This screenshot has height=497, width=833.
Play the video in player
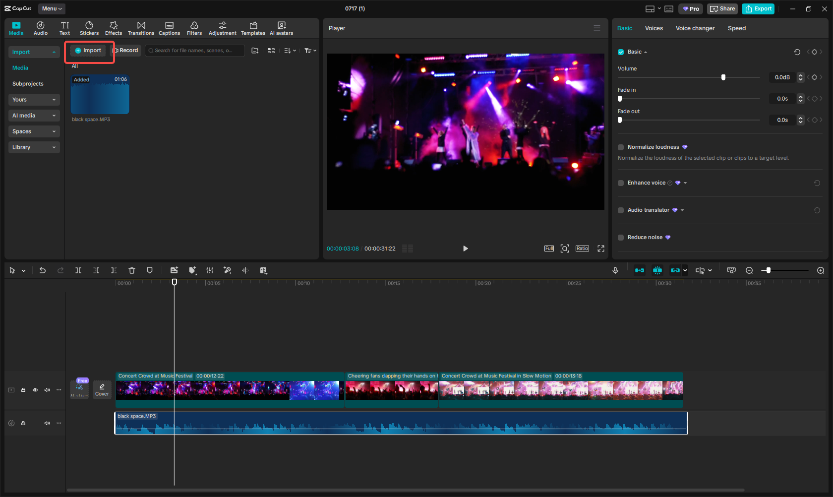point(465,248)
